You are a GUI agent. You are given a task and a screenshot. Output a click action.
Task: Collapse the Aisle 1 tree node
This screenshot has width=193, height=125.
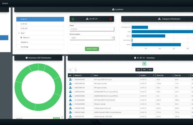click(19, 33)
